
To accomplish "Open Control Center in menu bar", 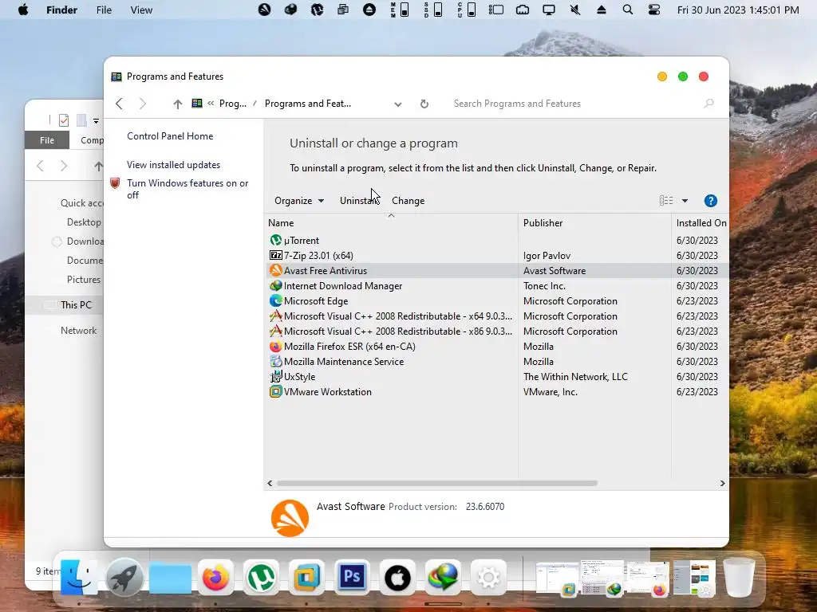I will coord(654,10).
